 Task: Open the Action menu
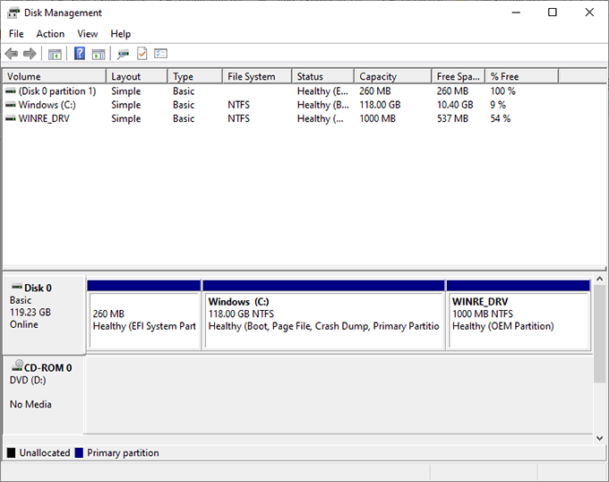tap(50, 34)
